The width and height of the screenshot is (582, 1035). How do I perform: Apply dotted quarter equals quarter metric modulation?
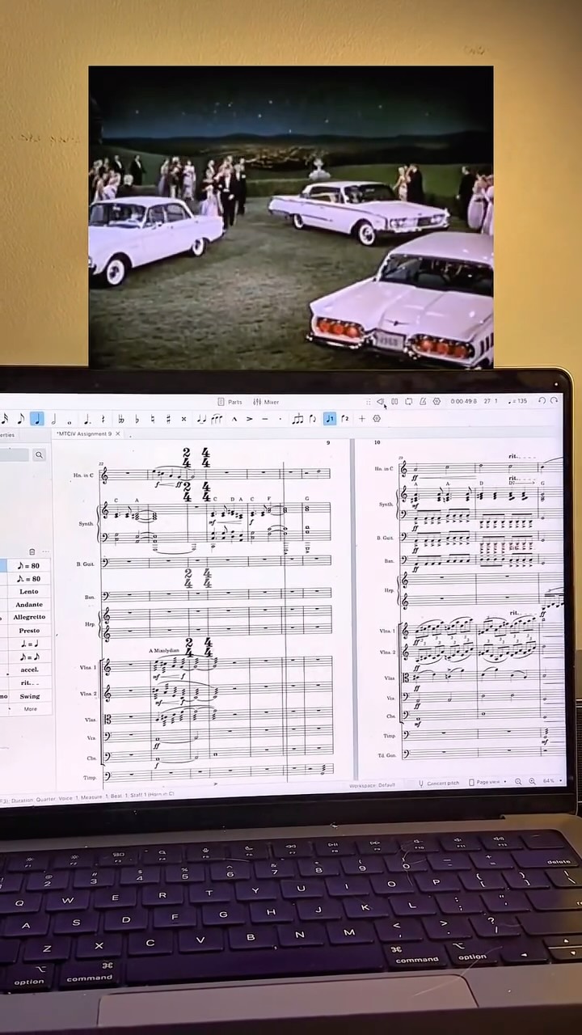[29, 644]
